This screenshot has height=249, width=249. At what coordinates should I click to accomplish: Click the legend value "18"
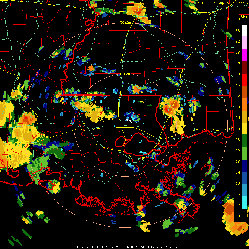coord(238,162)
